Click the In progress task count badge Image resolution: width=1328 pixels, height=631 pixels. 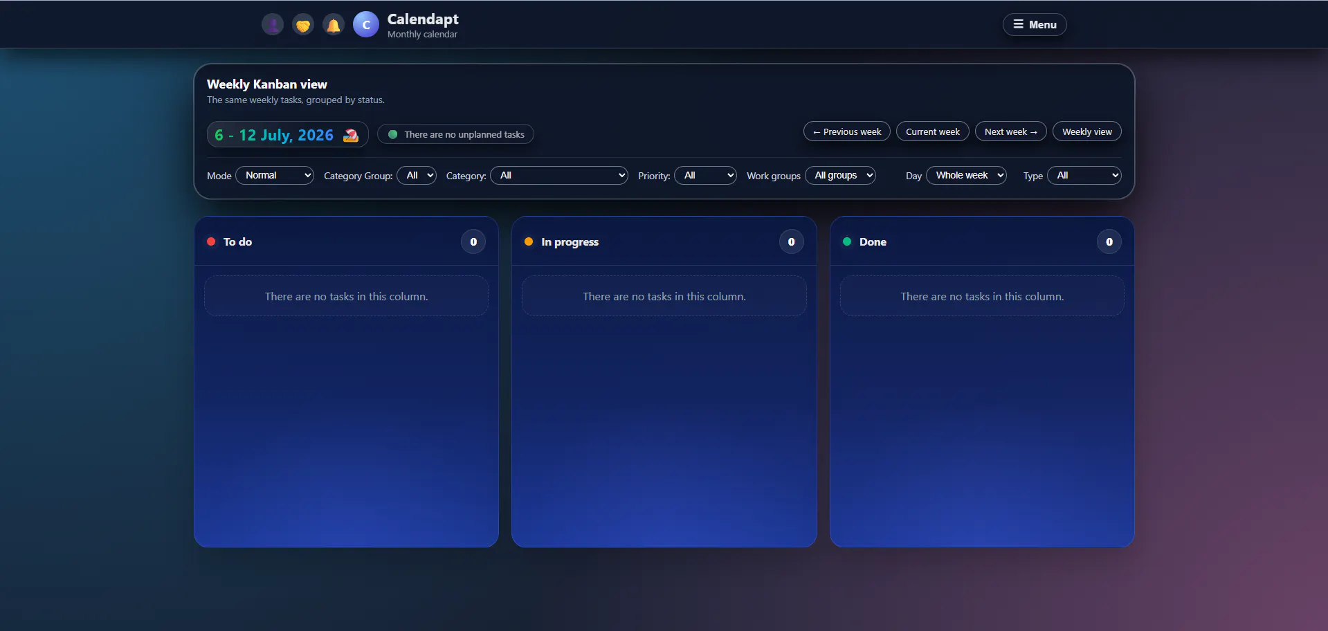791,241
